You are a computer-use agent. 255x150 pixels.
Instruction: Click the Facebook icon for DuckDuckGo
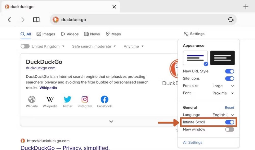[104, 99]
